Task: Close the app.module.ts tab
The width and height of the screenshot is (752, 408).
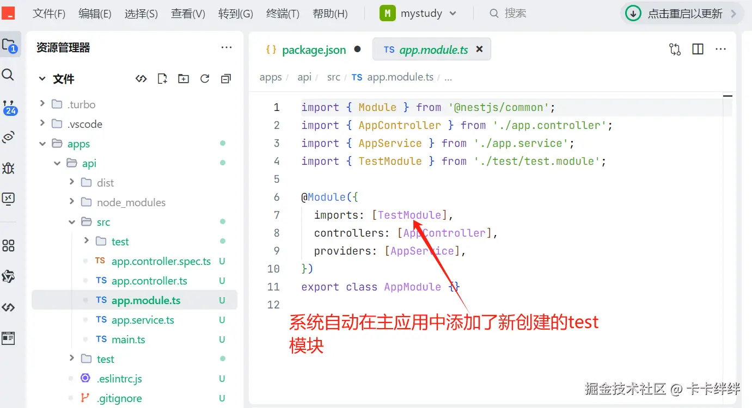Action: (479, 49)
